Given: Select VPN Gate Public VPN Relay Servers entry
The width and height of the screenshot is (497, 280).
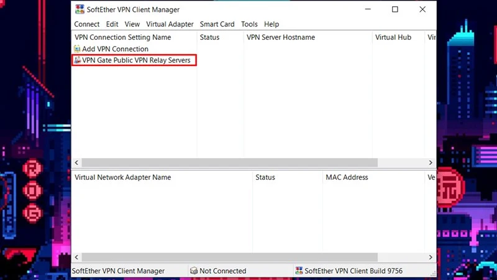Looking at the screenshot, I should [136, 60].
